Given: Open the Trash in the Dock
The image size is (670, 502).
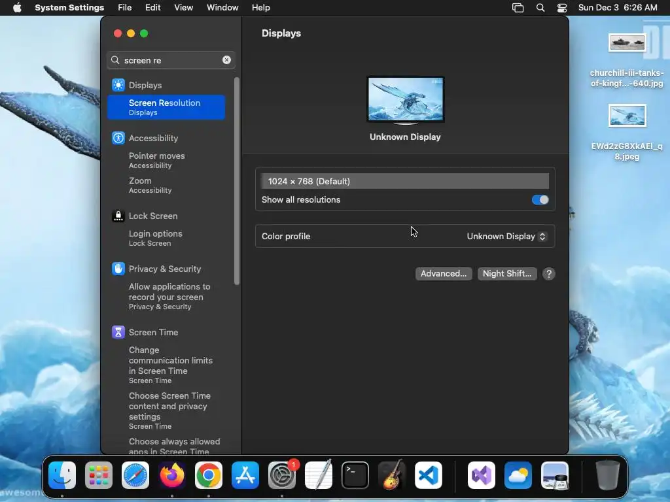Looking at the screenshot, I should click(608, 475).
